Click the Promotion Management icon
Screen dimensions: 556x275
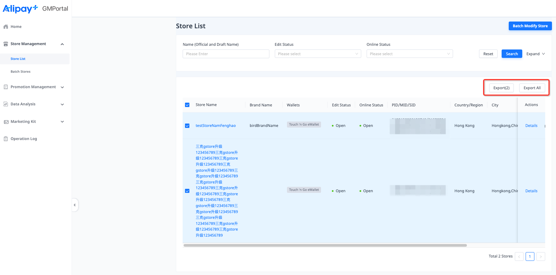coord(6,87)
